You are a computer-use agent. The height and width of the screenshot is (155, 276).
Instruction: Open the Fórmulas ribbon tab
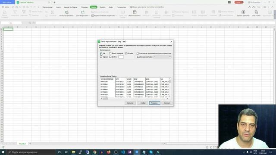coord(84,7)
